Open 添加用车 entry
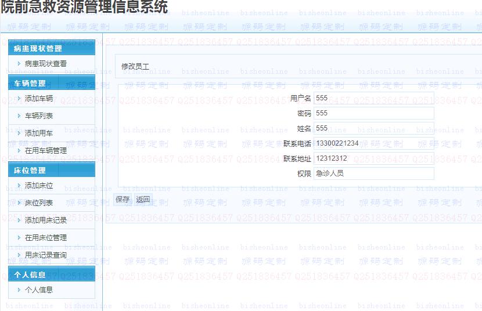The height and width of the screenshot is (311, 482). [x=39, y=133]
